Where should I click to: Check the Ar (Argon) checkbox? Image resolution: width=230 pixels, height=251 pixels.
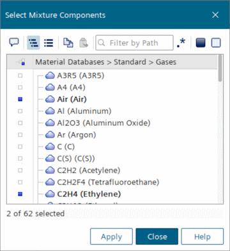tap(20, 135)
